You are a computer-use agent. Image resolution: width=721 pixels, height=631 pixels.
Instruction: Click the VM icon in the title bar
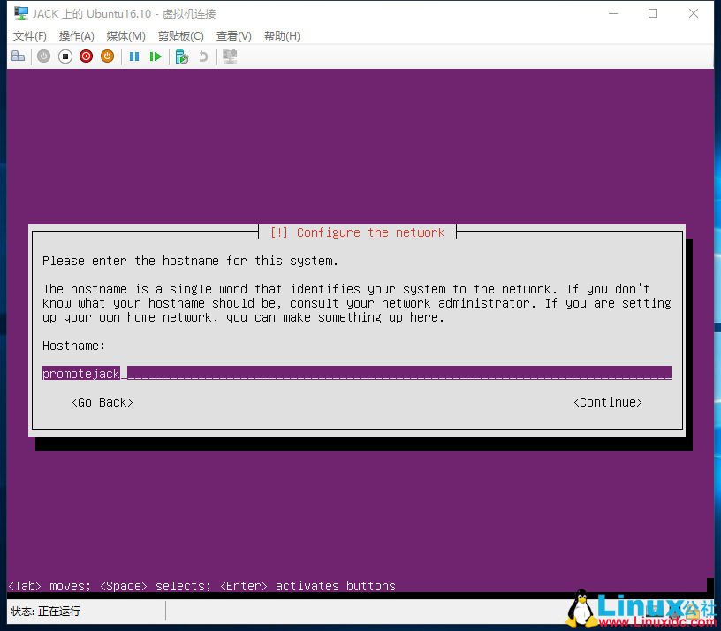coord(19,12)
